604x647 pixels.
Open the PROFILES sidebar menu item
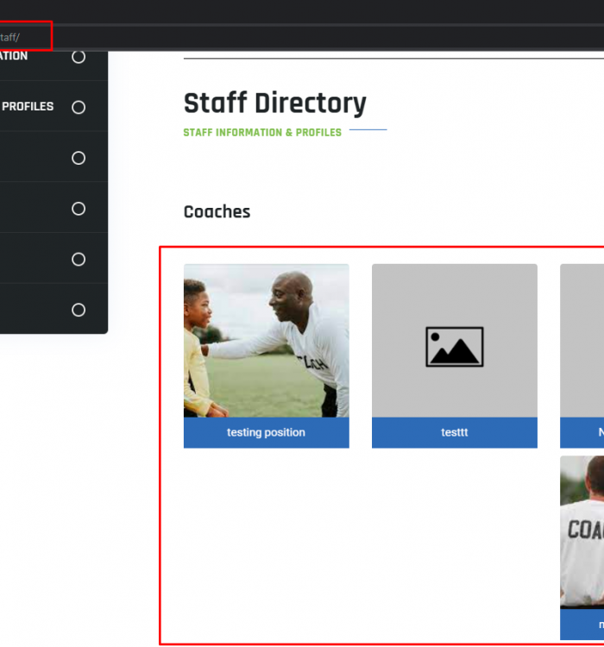click(53, 106)
